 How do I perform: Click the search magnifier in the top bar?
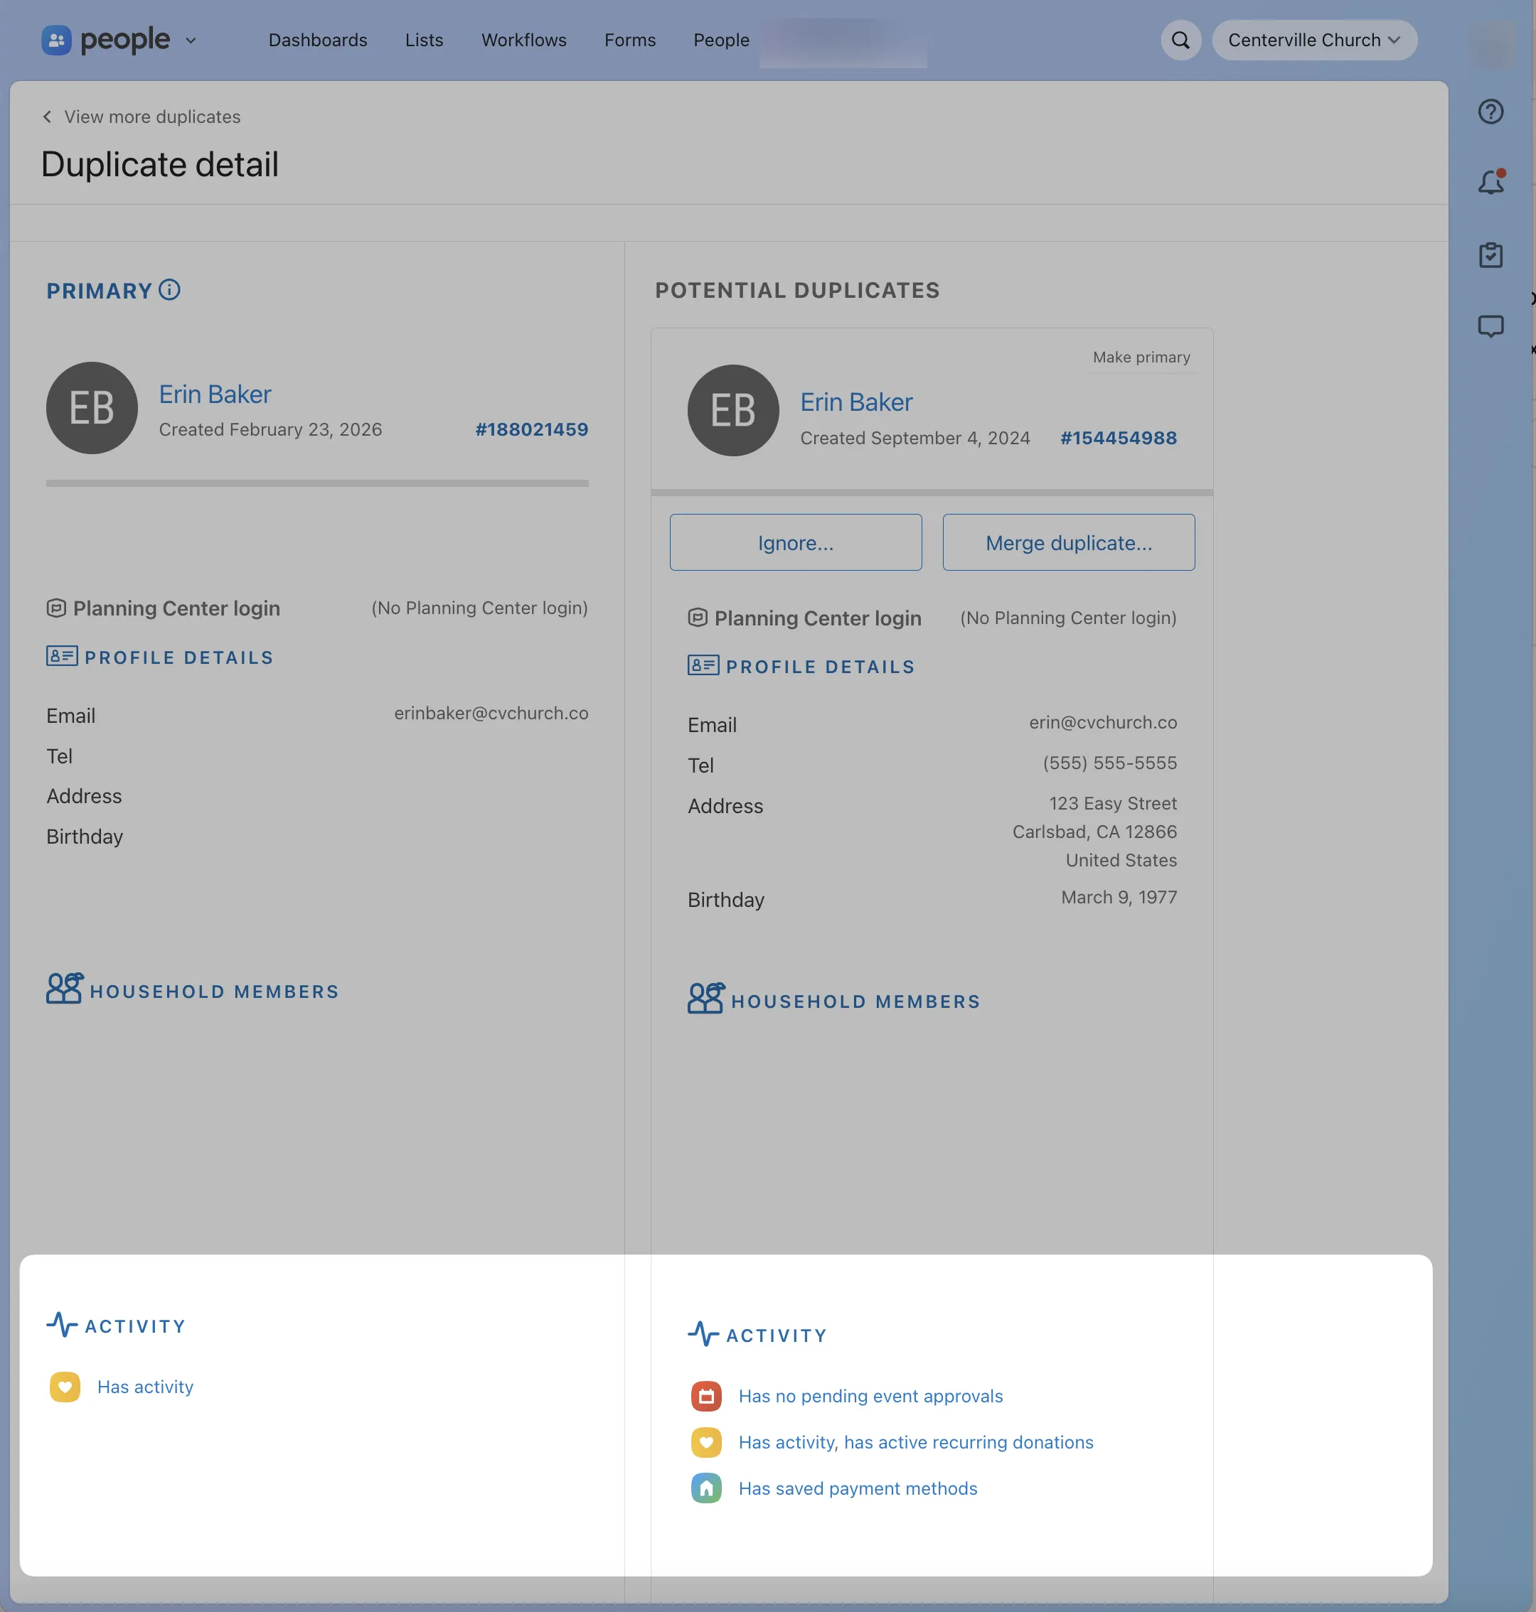click(x=1180, y=39)
